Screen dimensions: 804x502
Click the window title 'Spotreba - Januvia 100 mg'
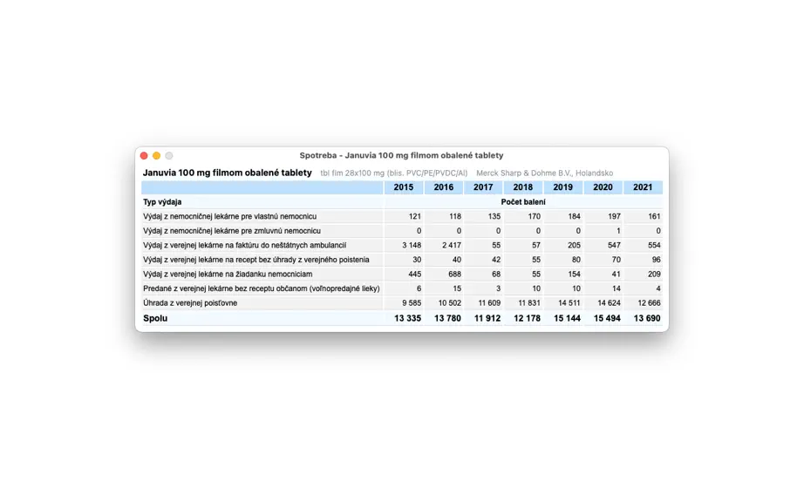[401, 155]
